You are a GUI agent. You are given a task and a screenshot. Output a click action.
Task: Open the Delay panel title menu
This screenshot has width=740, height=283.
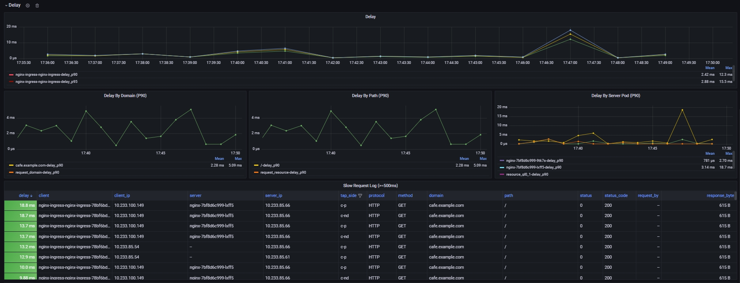pyautogui.click(x=370, y=17)
